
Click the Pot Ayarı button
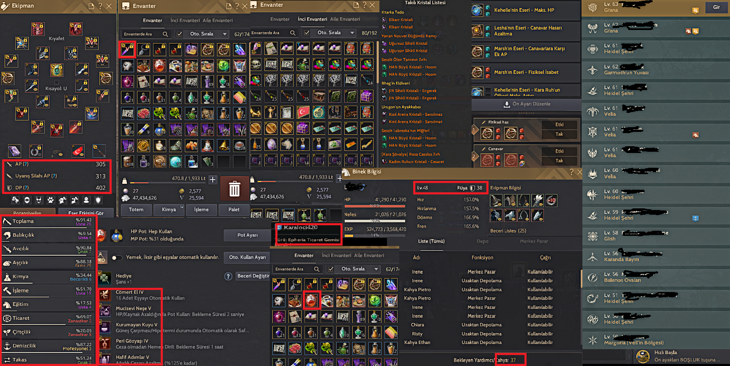coord(247,235)
